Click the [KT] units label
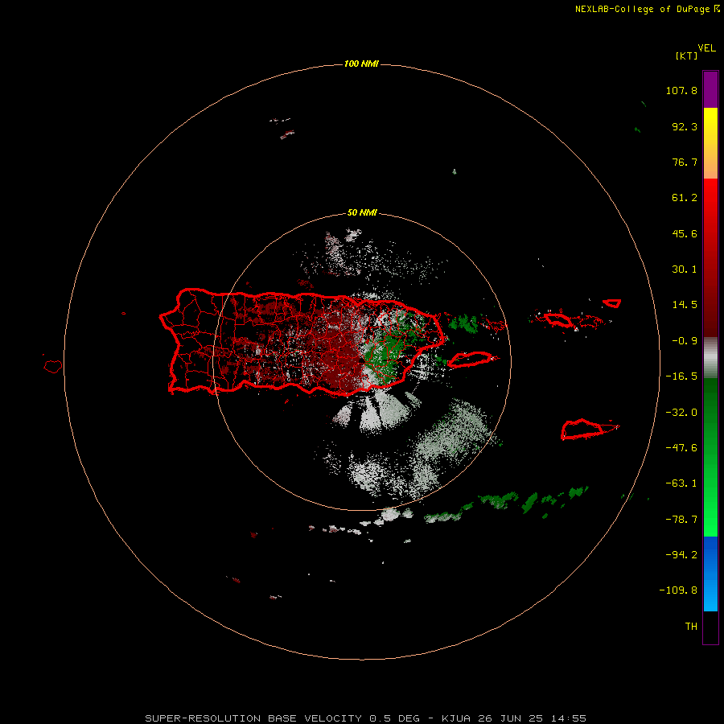The width and height of the screenshot is (724, 724). pyautogui.click(x=686, y=56)
